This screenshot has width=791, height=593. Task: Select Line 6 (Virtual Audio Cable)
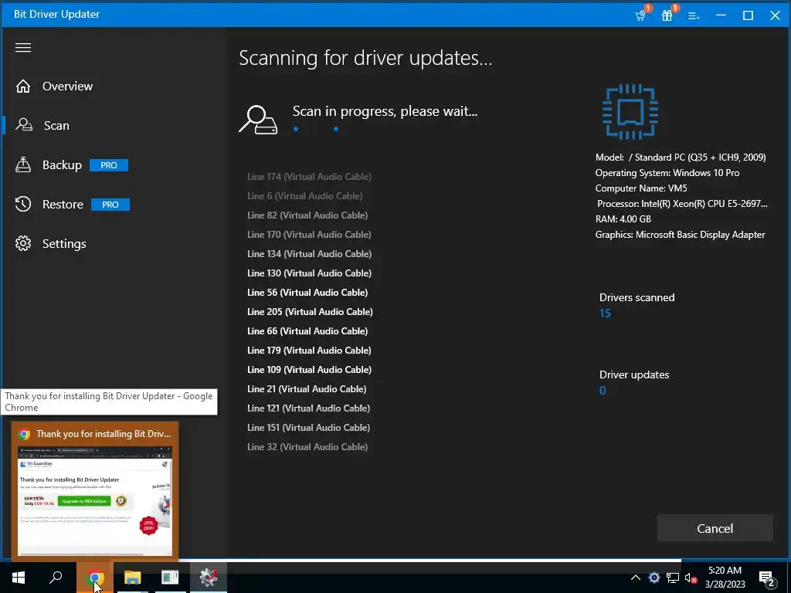coord(304,195)
